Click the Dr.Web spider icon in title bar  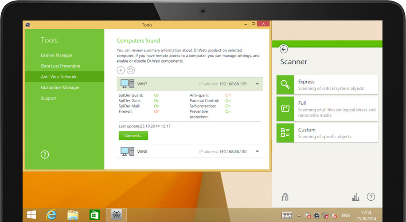point(28,24)
